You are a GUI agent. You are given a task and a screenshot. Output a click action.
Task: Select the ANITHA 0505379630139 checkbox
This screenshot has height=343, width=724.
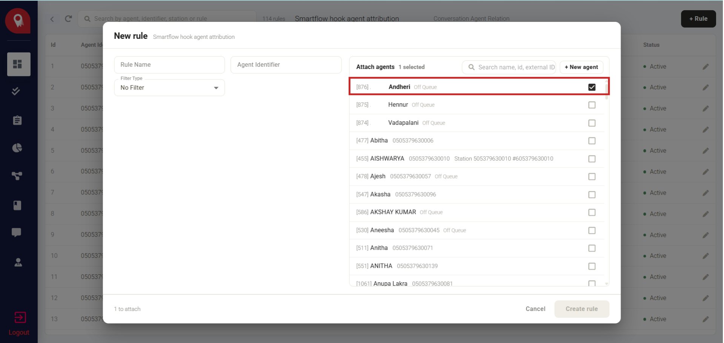tap(592, 266)
